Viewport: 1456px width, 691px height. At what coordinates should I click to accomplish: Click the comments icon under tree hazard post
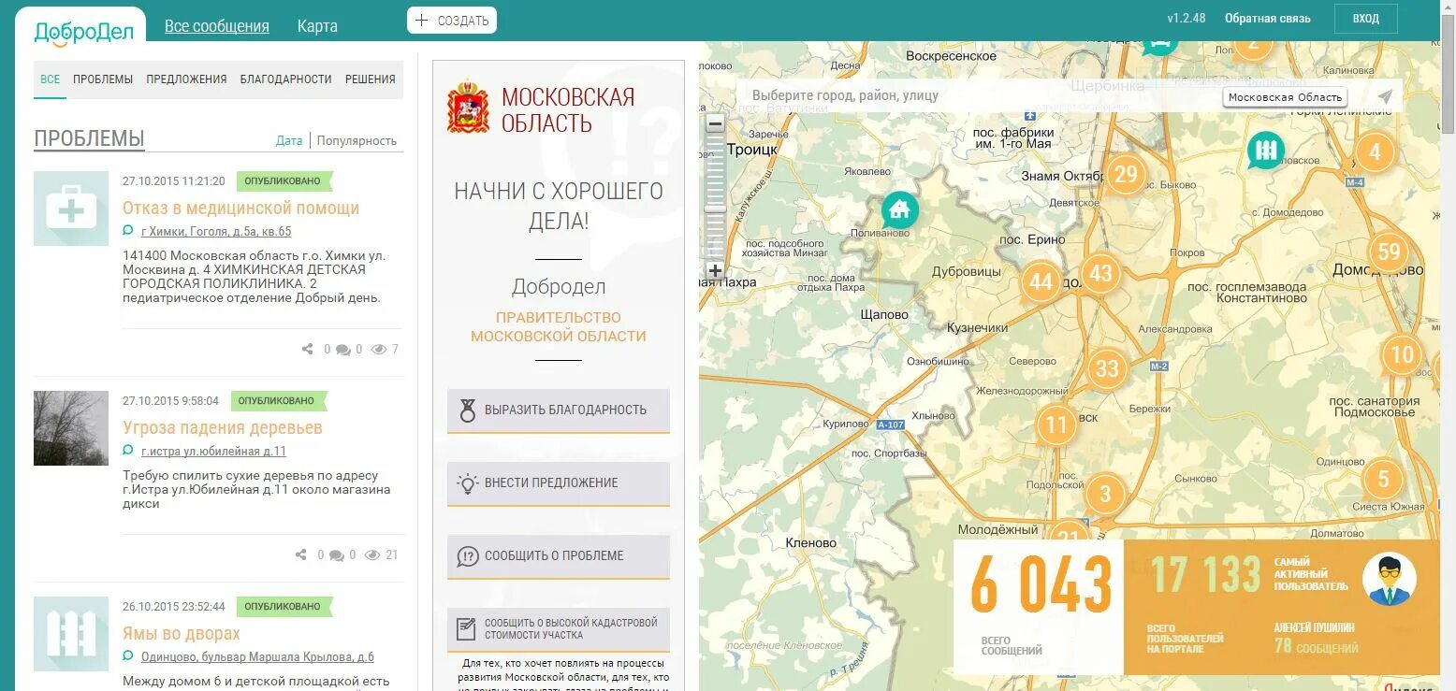[337, 554]
